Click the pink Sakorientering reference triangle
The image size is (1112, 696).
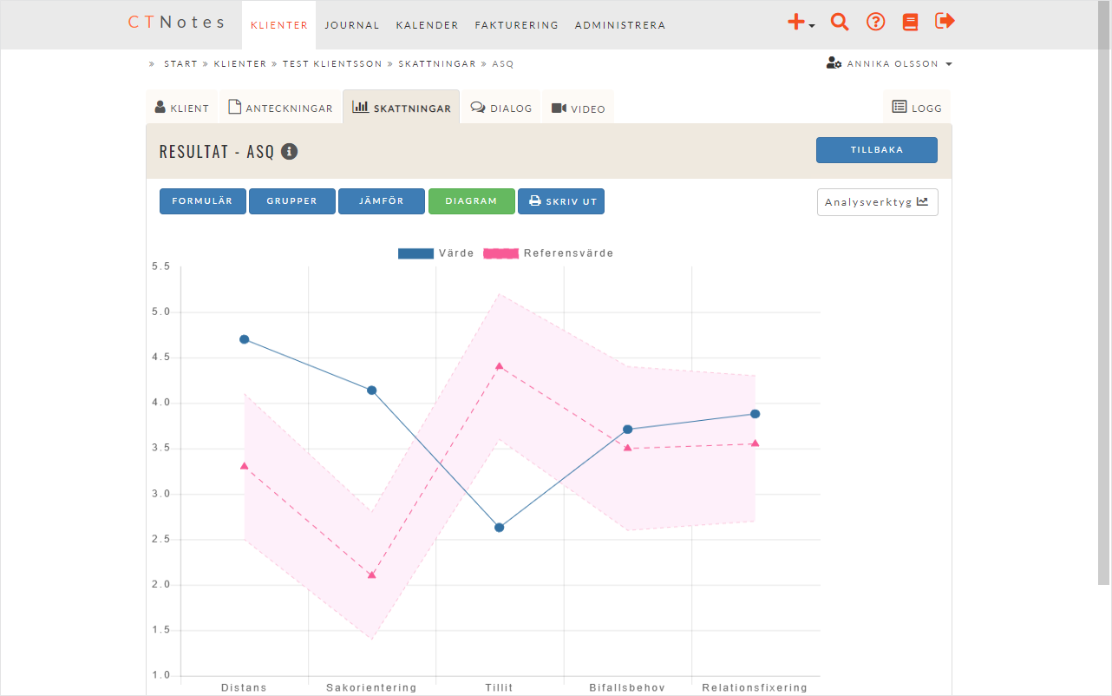pyautogui.click(x=372, y=575)
